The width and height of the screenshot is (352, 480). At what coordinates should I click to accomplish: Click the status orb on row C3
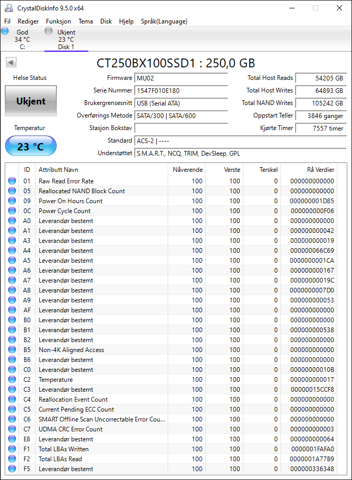click(x=12, y=390)
